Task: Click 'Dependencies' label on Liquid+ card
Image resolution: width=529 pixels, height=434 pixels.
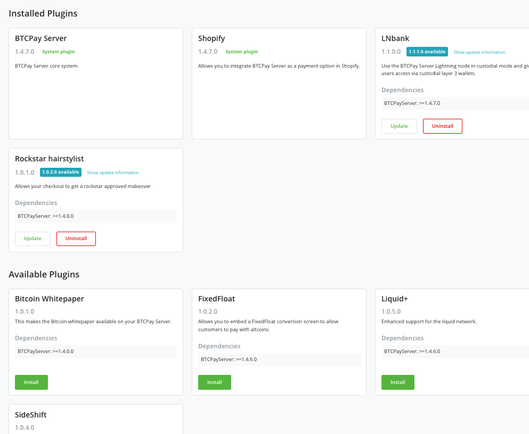Action: tap(403, 338)
